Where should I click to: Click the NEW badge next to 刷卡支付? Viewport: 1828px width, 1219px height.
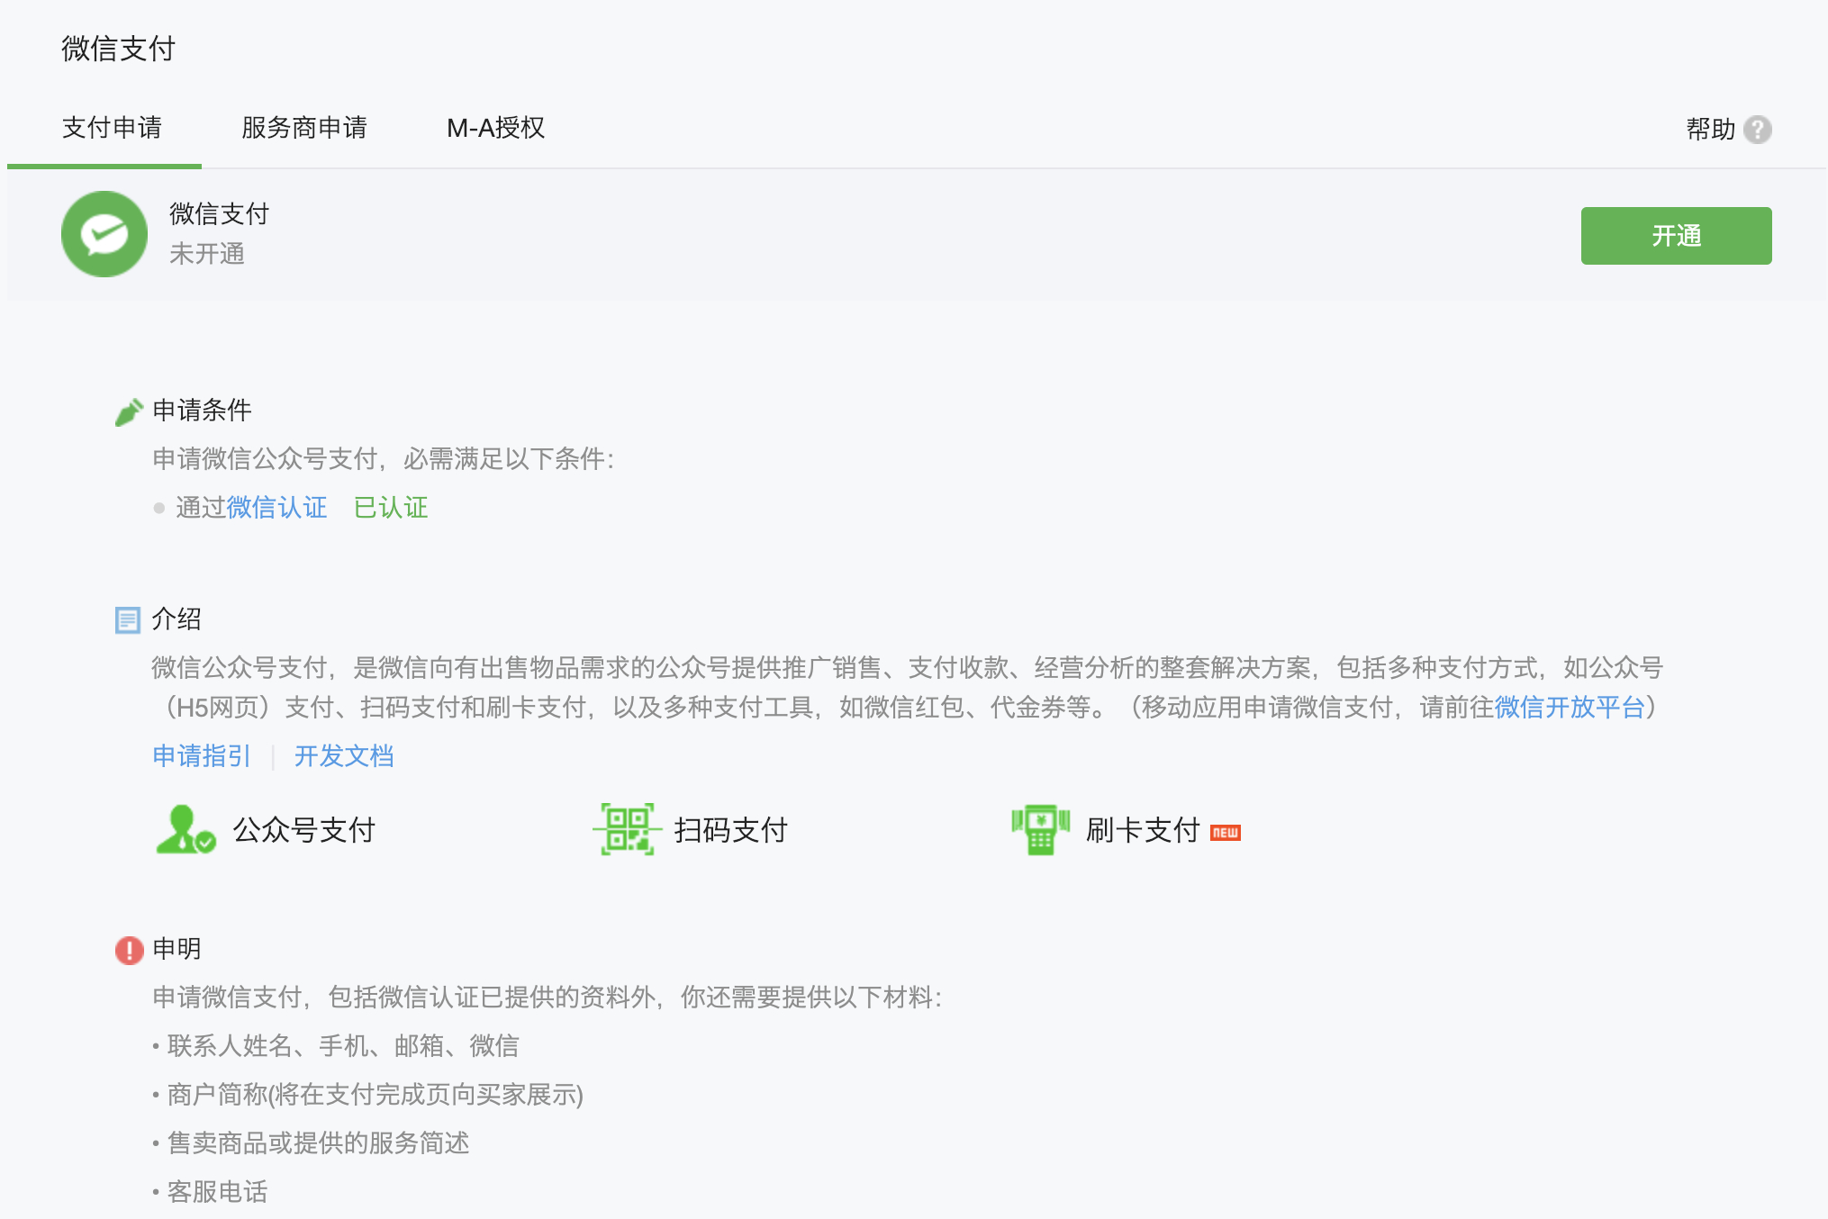(x=1224, y=832)
